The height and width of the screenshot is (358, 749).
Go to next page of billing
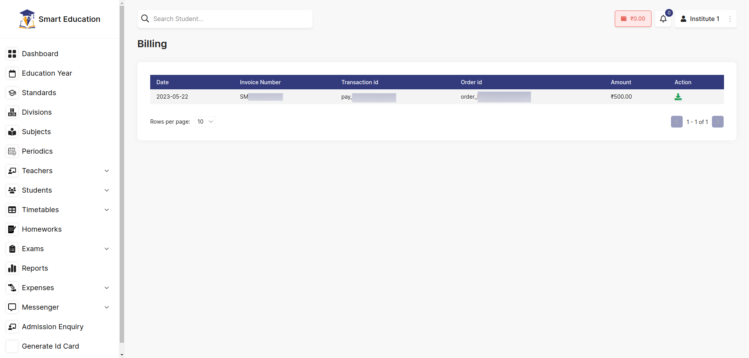(x=718, y=122)
